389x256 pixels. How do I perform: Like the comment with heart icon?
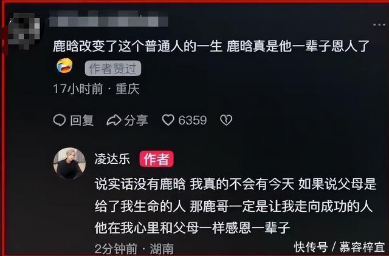(168, 120)
